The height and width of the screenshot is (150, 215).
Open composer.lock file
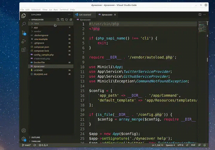(51, 51)
